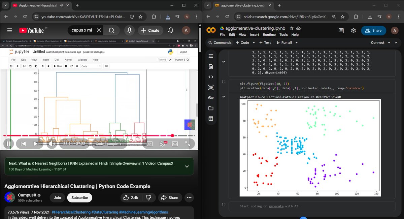Clear the YouTube search query
This screenshot has width=404, height=219.
pyautogui.click(x=99, y=30)
